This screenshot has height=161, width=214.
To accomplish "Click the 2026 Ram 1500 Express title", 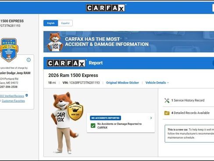I will [x=73, y=75].
